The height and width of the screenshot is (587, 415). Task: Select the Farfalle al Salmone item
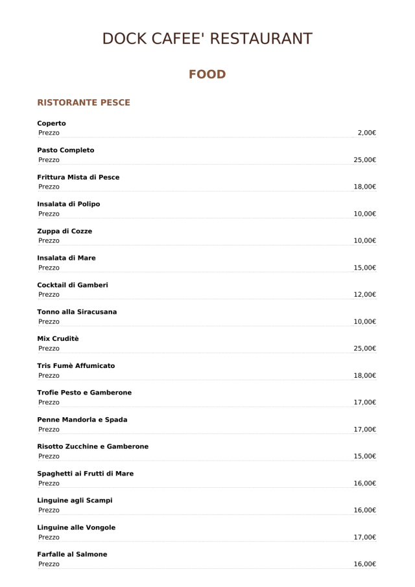[x=72, y=554]
